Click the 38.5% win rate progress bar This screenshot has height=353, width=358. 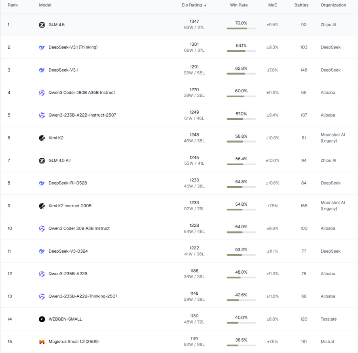[241, 345]
